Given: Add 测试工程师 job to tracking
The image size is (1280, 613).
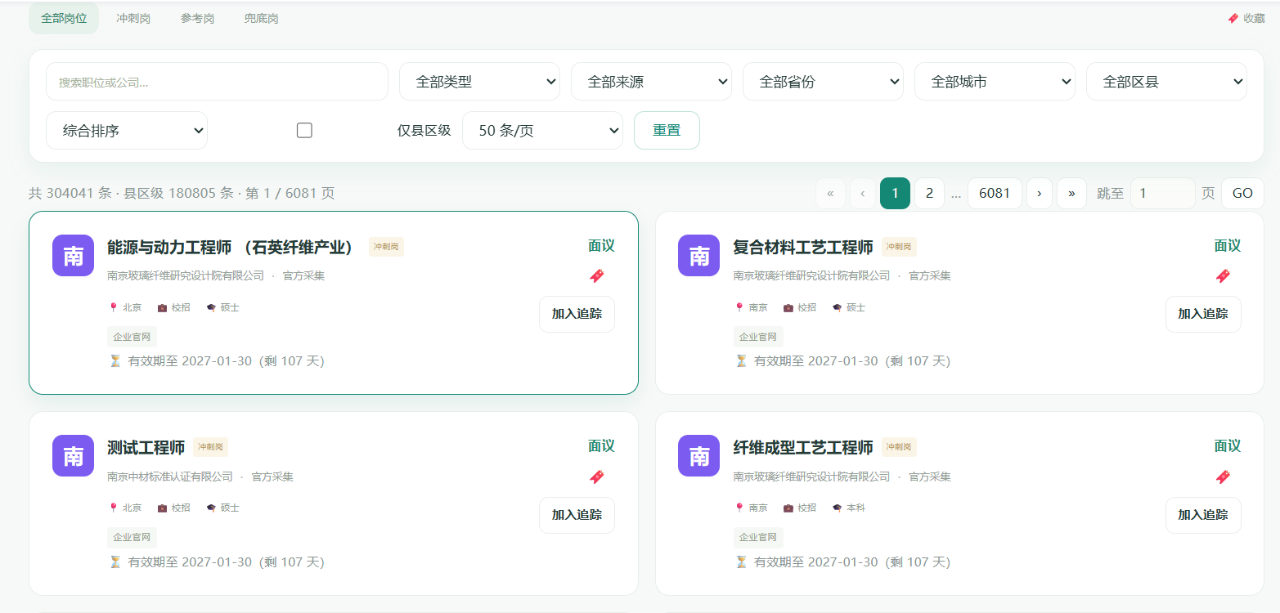Looking at the screenshot, I should coord(577,515).
